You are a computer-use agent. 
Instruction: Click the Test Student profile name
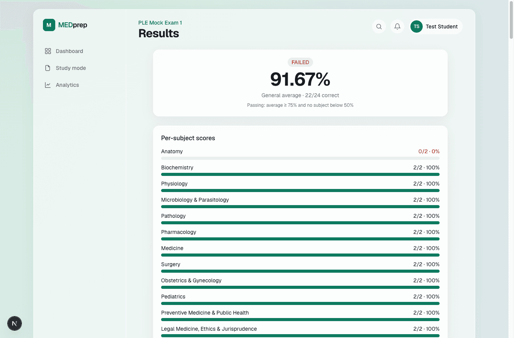(442, 27)
